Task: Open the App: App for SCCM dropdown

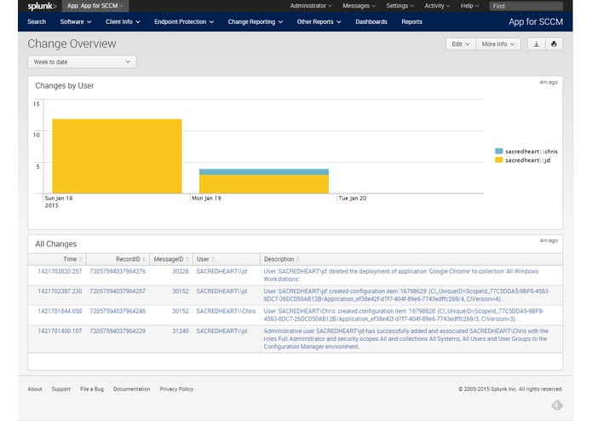Action: [x=95, y=6]
